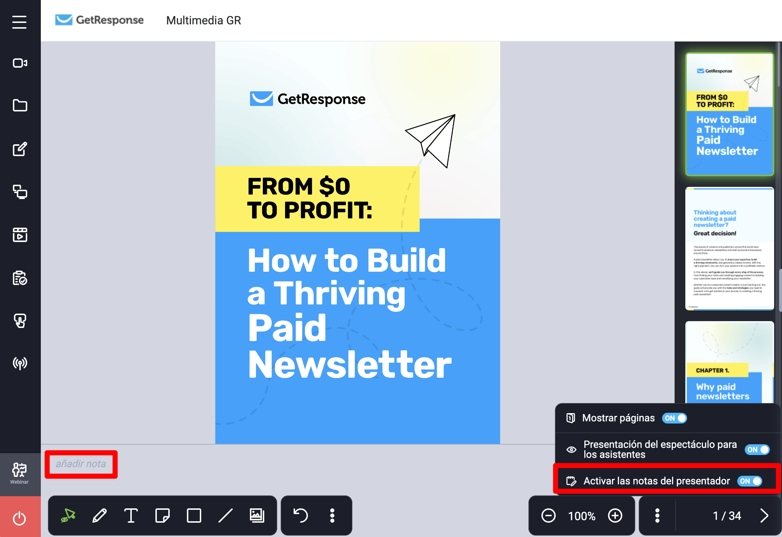Open the presentation options three-dot menu
Image resolution: width=782 pixels, height=537 pixels.
pos(657,516)
